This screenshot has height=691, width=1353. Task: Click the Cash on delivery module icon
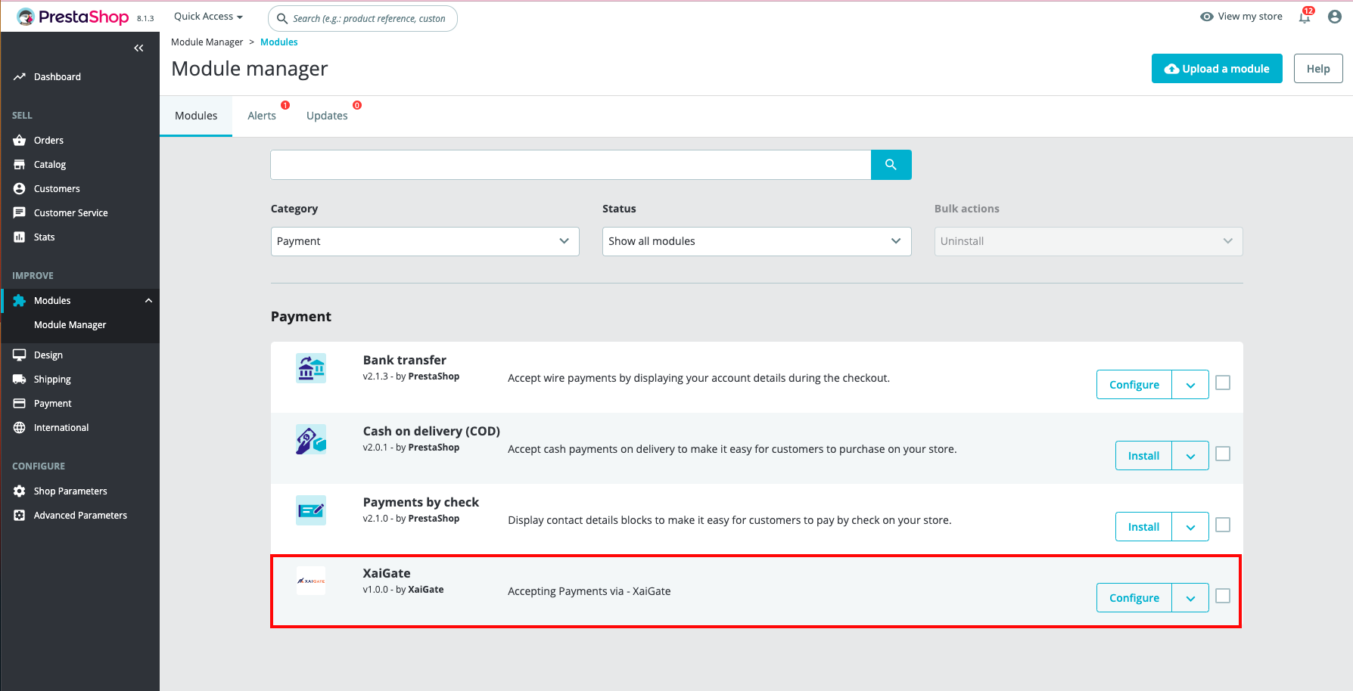coord(311,439)
